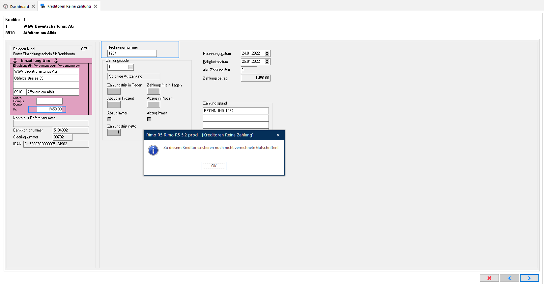The width and height of the screenshot is (544, 285).
Task: Click OK in the Gutschriften info dialog
Action: pos(214,166)
